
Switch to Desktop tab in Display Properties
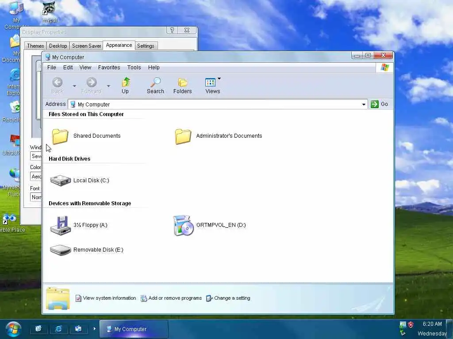[x=58, y=46]
